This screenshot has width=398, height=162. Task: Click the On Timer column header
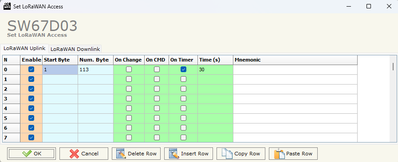[x=183, y=60]
